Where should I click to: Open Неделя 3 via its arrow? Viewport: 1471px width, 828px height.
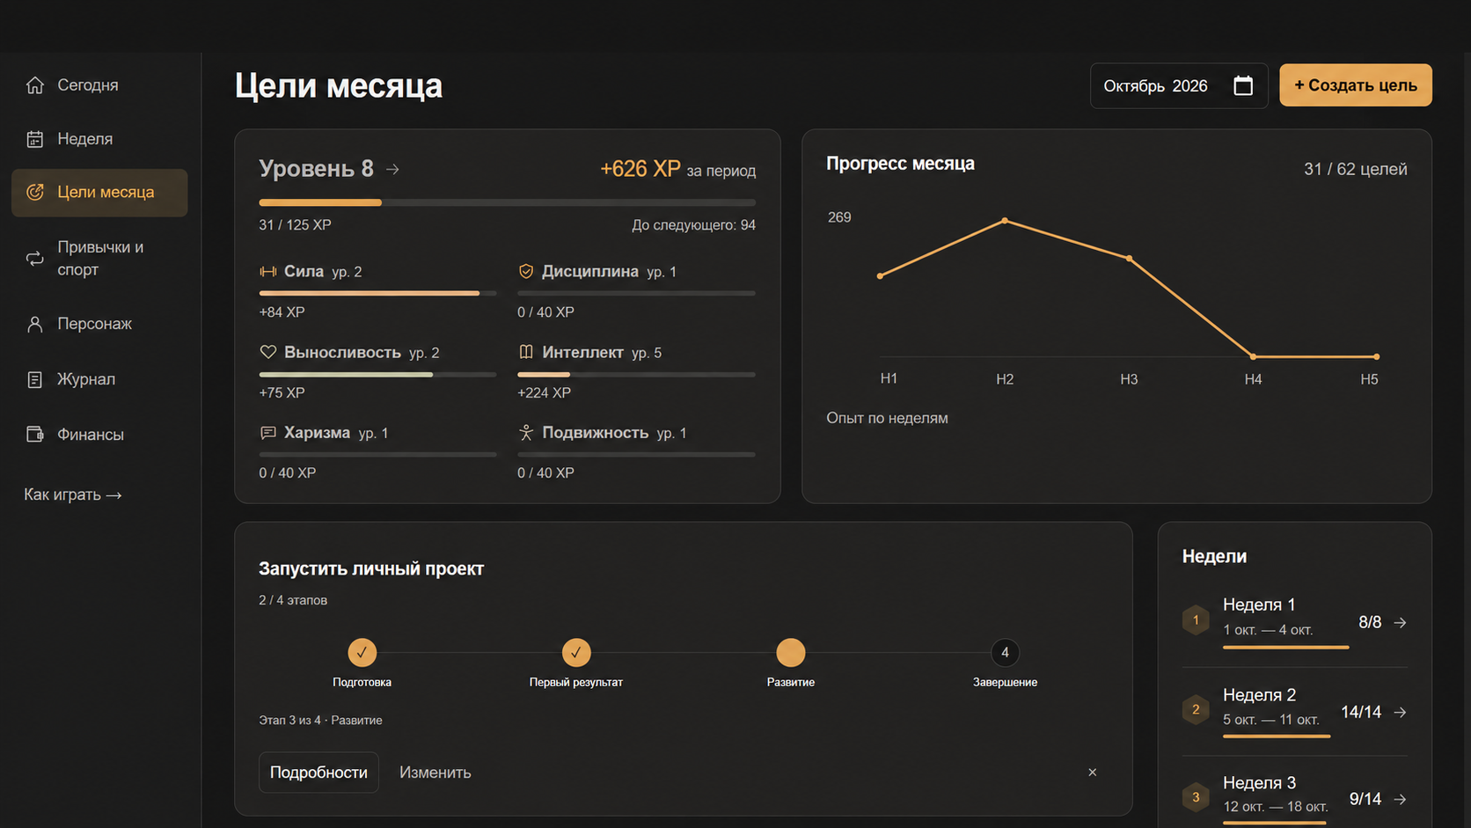(x=1400, y=799)
